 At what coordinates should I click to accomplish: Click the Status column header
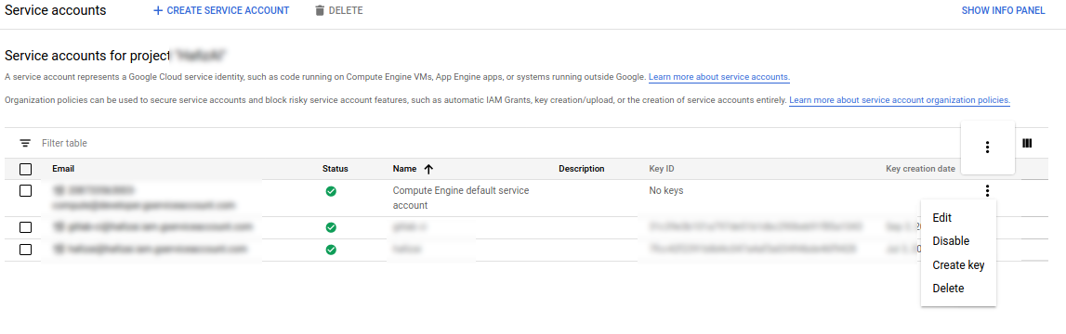pos(336,169)
